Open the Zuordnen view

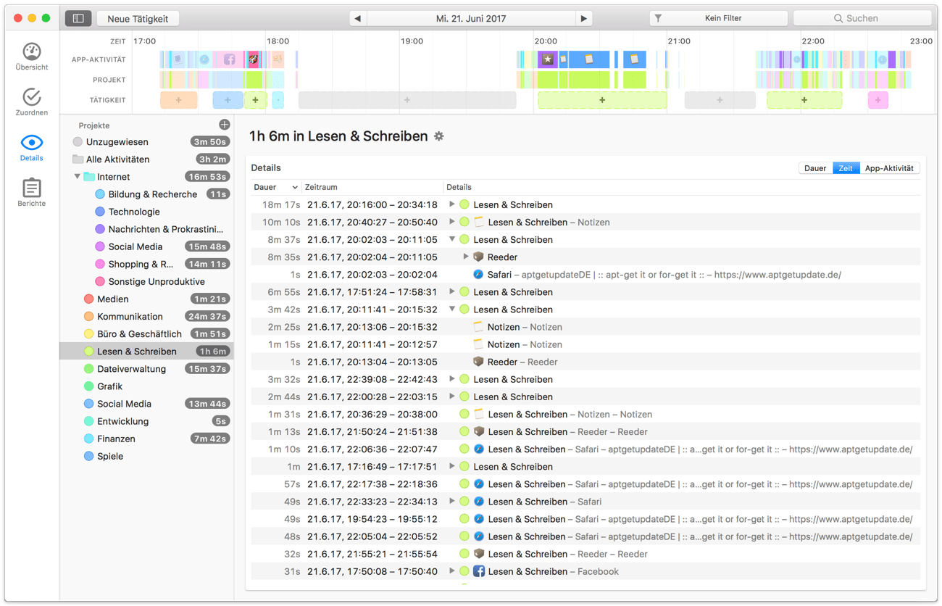pos(32,102)
